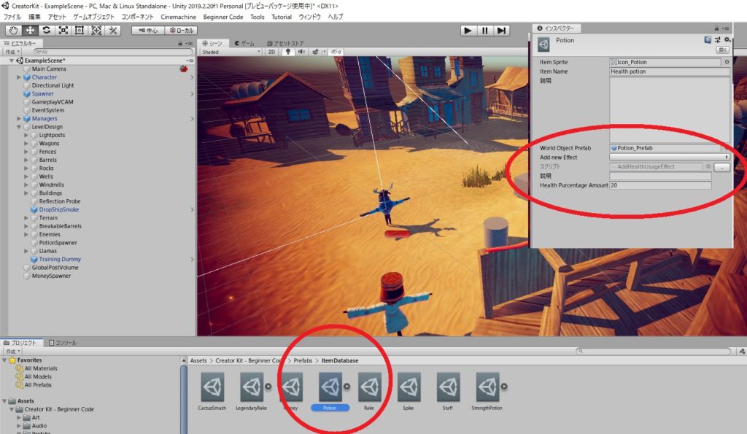
Task: Open Inspector gear settings icon
Action: [x=727, y=40]
